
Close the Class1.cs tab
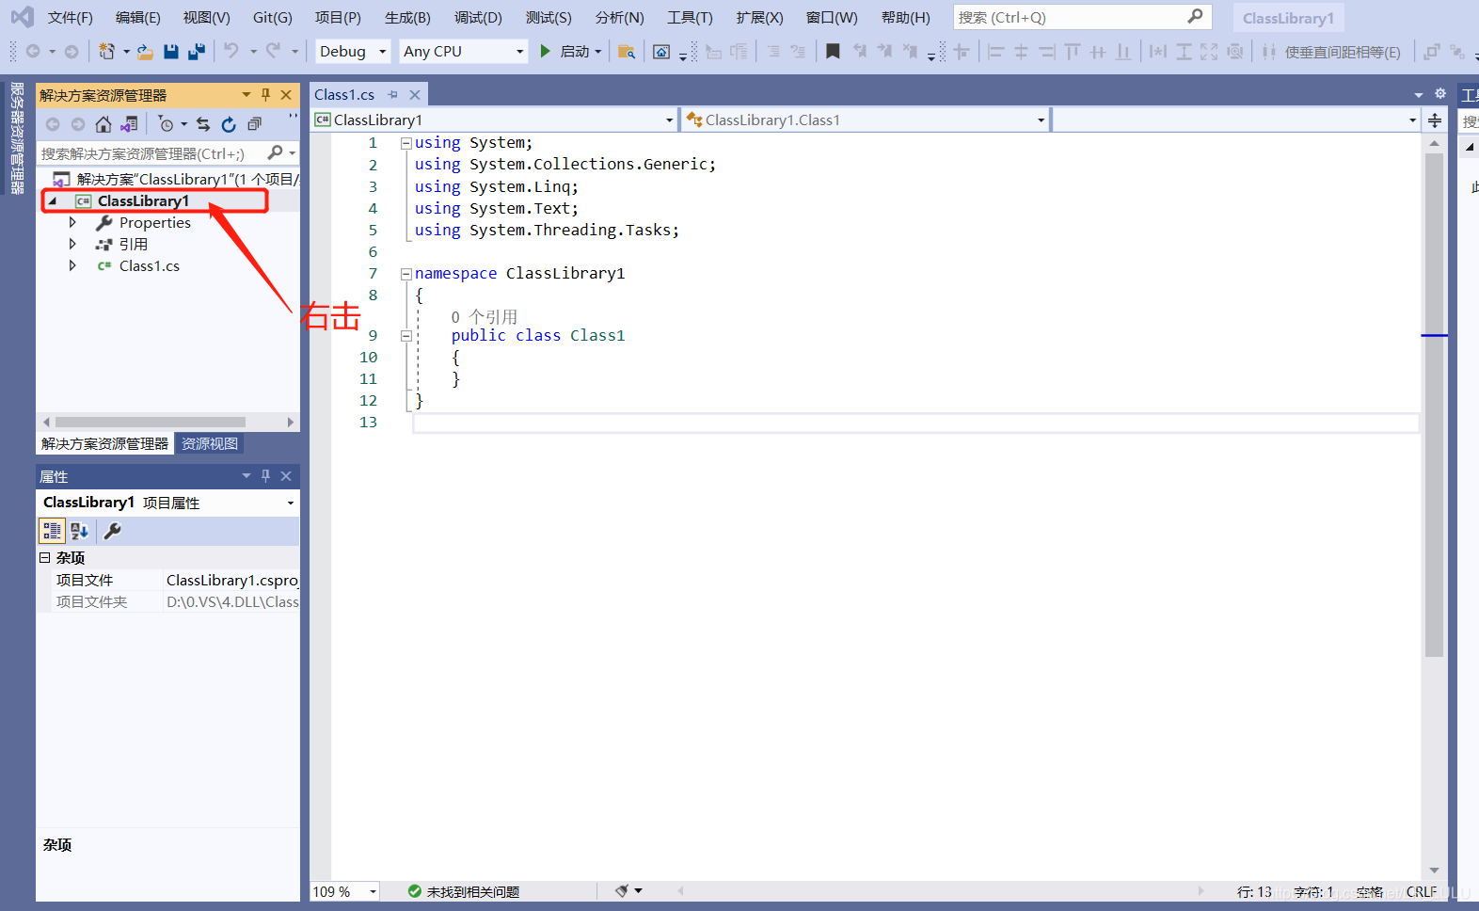click(415, 94)
